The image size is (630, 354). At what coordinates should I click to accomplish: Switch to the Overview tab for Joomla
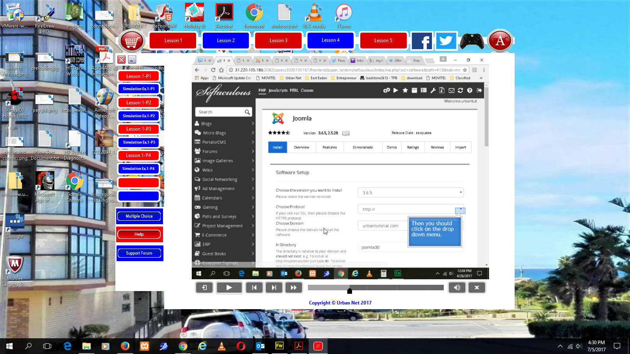coord(301,147)
